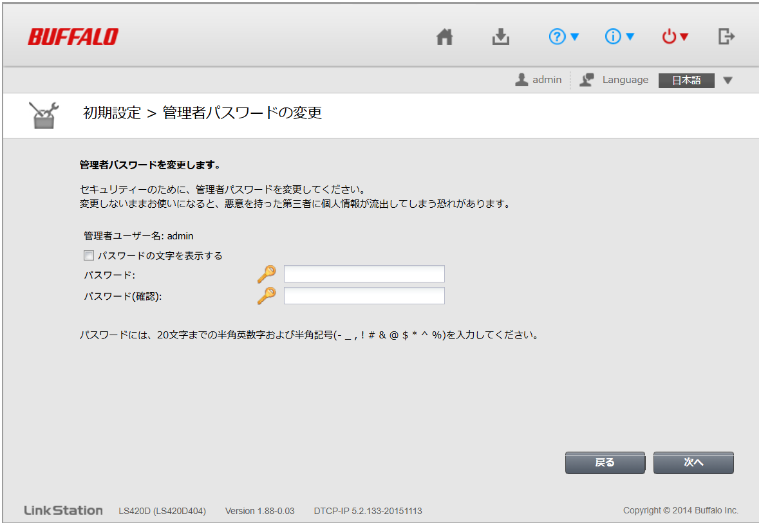This screenshot has height=525, width=761.
Task: Click the admin user icon
Action: click(x=521, y=80)
